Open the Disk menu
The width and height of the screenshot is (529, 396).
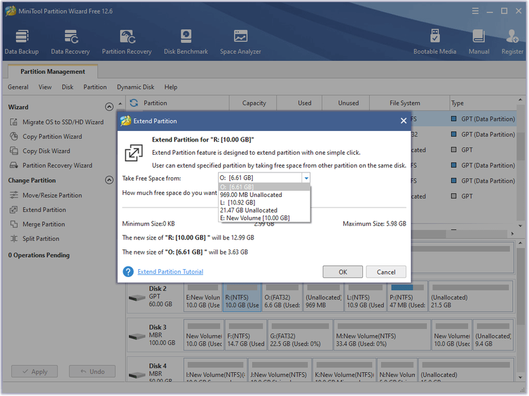(67, 87)
